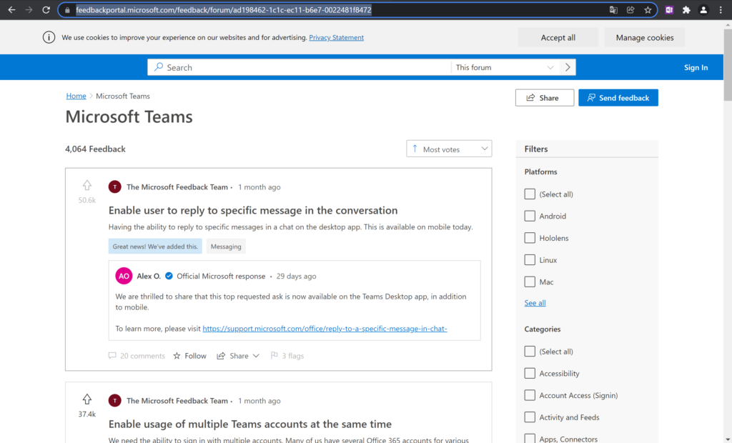
Task: Open 'Enable usage of multiple Teams accounts' post
Action: click(x=250, y=424)
